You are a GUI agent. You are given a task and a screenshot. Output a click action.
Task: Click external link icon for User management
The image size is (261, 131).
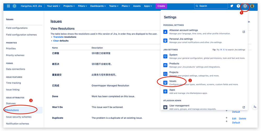[x=244, y=107]
